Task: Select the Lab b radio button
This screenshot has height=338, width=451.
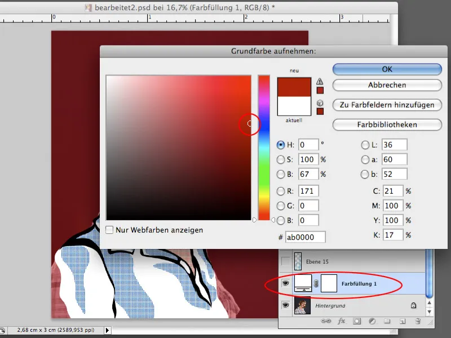Action: coord(364,174)
